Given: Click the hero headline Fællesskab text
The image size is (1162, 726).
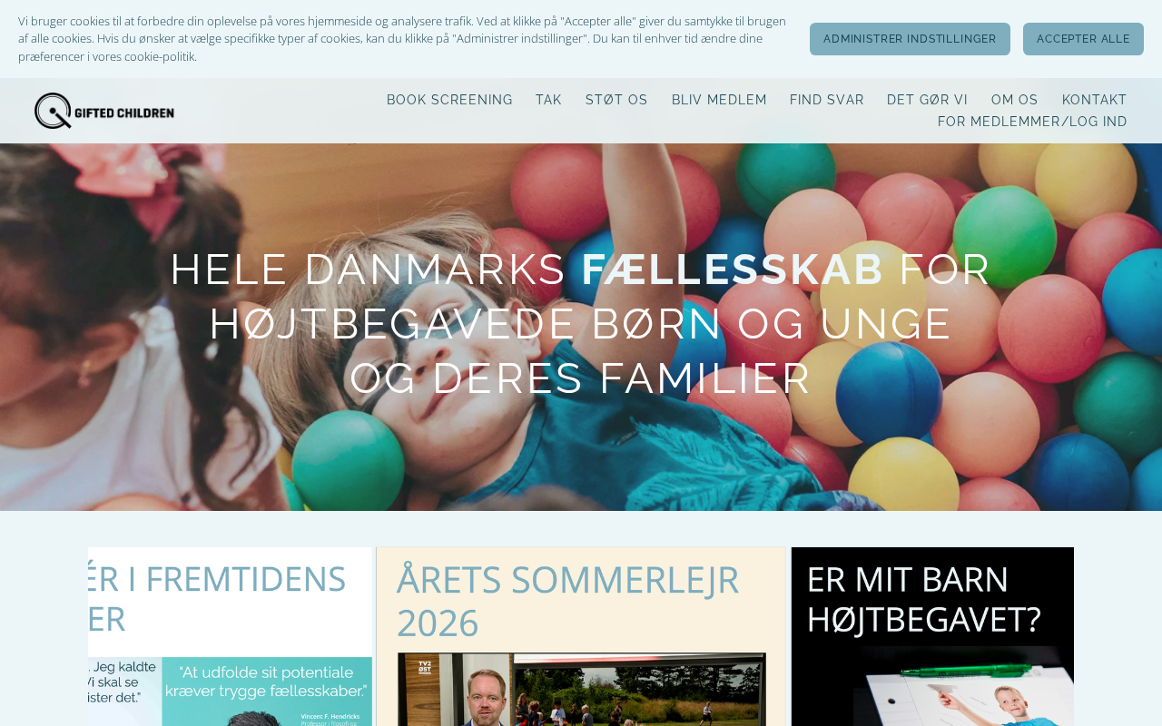Looking at the screenshot, I should (x=733, y=270).
